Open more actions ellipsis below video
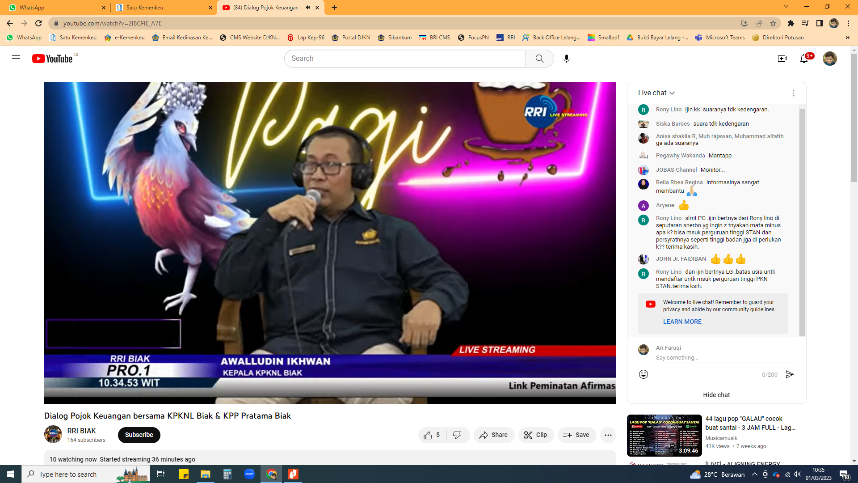858x483 pixels. click(608, 435)
